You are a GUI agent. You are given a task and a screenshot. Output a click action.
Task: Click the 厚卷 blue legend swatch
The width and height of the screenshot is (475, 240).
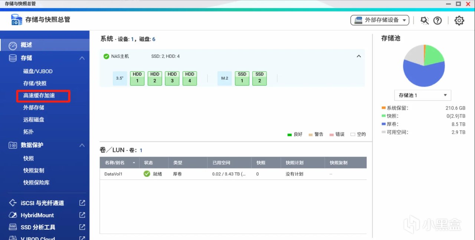click(x=383, y=124)
